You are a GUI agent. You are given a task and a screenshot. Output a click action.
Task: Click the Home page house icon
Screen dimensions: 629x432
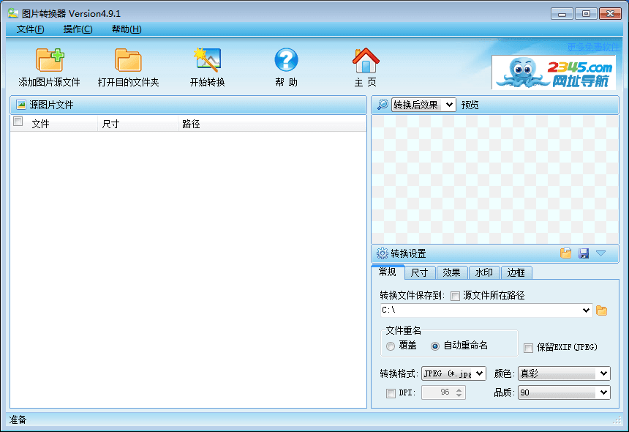(365, 59)
